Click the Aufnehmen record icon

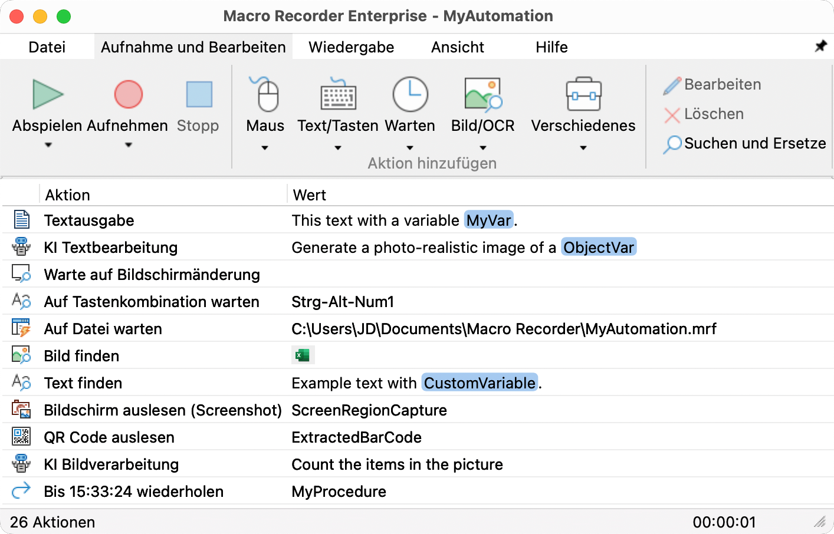tap(127, 94)
